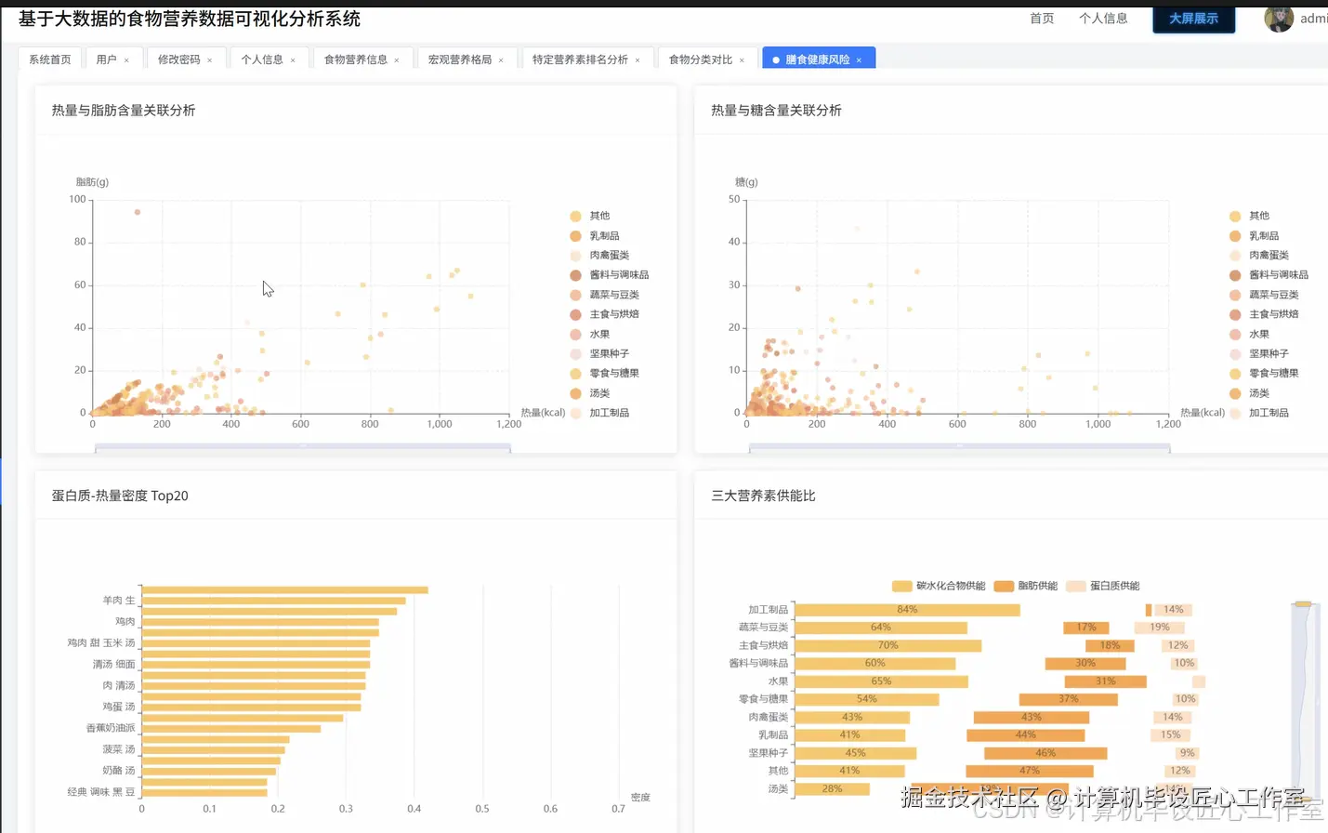Close the active 膳食健康风险 tab x icon
Image resolution: width=1328 pixels, height=833 pixels.
(x=859, y=60)
